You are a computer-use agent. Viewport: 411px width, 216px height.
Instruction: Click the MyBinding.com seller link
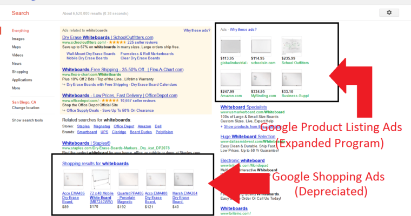(263, 96)
